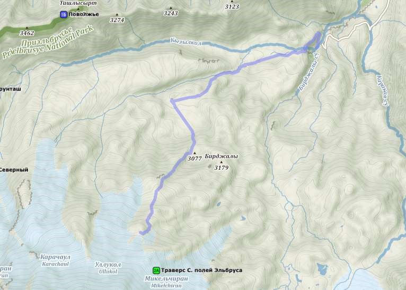This screenshot has height=290, width=406.
Task: Open the Траверс С. полей Эльбруса label
Action: pos(202,270)
